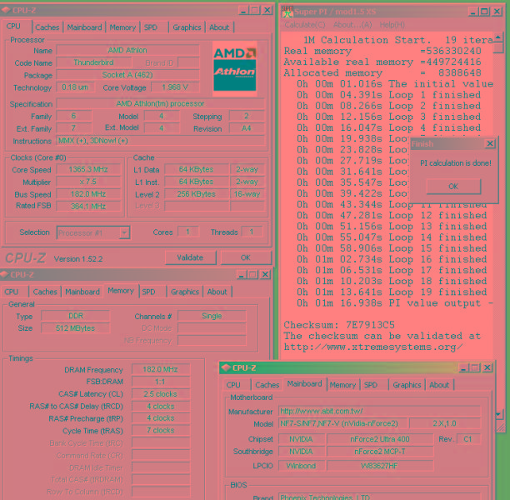Click the Super PI title bar icon
This screenshot has height=500, width=510.
pos(287,12)
